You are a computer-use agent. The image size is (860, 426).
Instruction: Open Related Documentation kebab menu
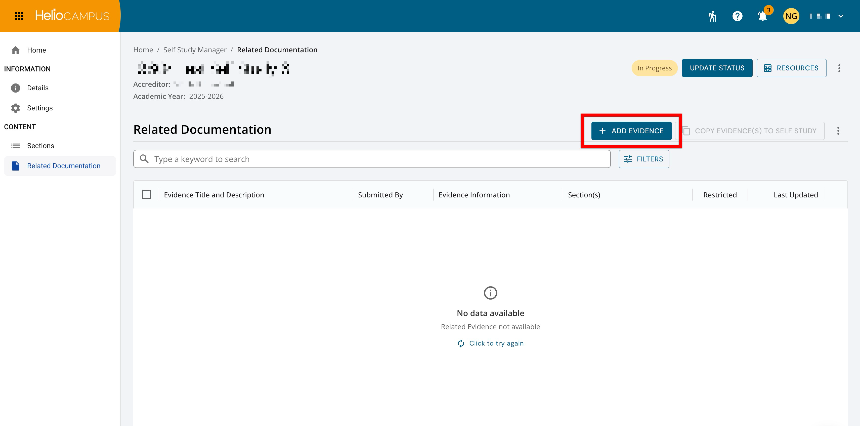click(838, 131)
